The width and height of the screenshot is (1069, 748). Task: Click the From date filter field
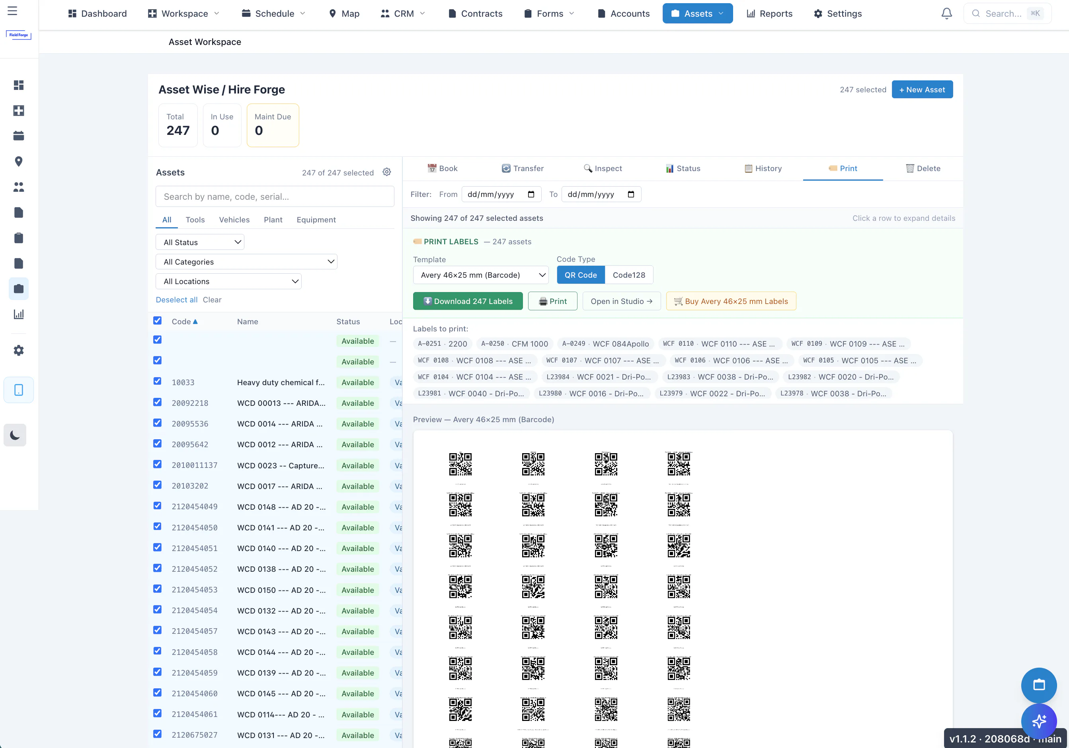pyautogui.click(x=501, y=195)
